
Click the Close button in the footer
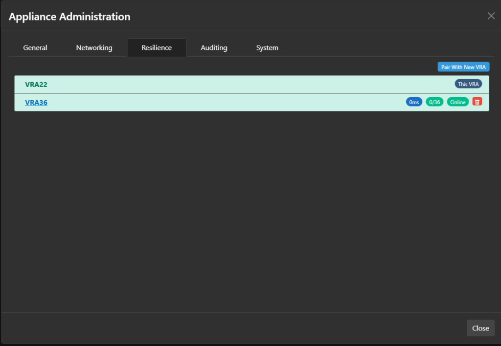pos(480,328)
